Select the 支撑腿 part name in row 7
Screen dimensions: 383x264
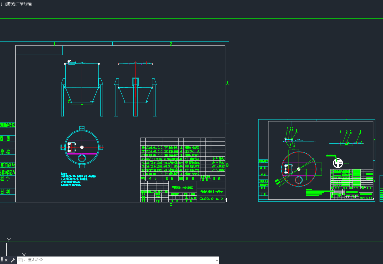point(171,151)
